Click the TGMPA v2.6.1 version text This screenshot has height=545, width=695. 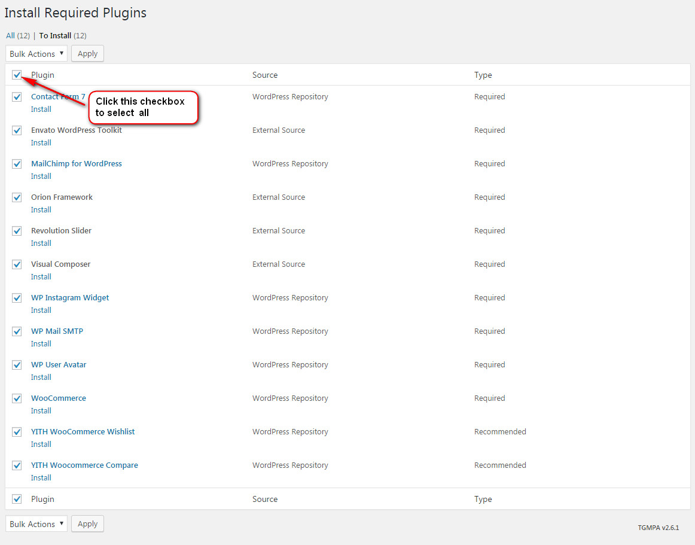658,528
